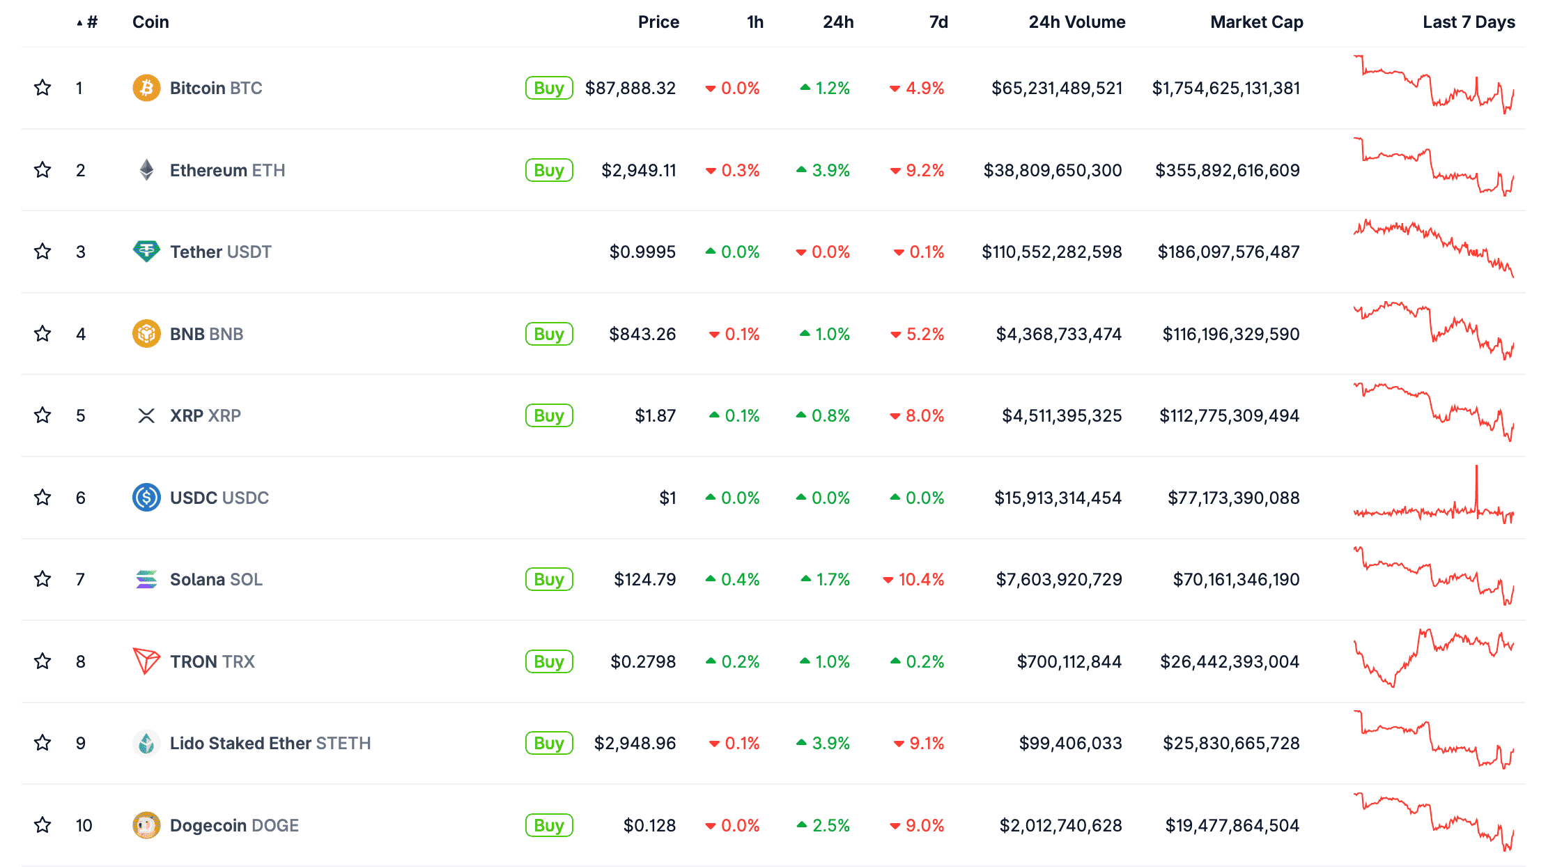Sort by the Price column header
Screen dimensions: 1555x867
[658, 22]
